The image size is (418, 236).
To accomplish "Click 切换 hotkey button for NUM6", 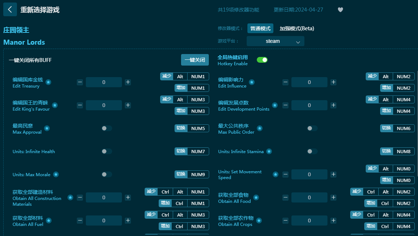I will tap(387, 128).
